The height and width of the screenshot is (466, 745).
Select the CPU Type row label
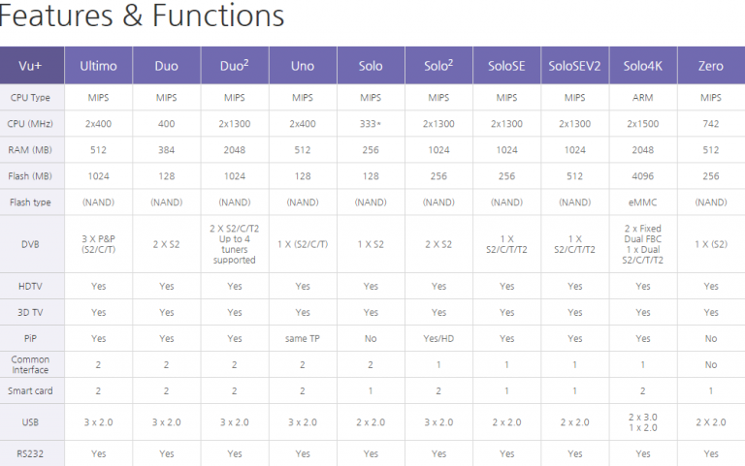tap(31, 97)
